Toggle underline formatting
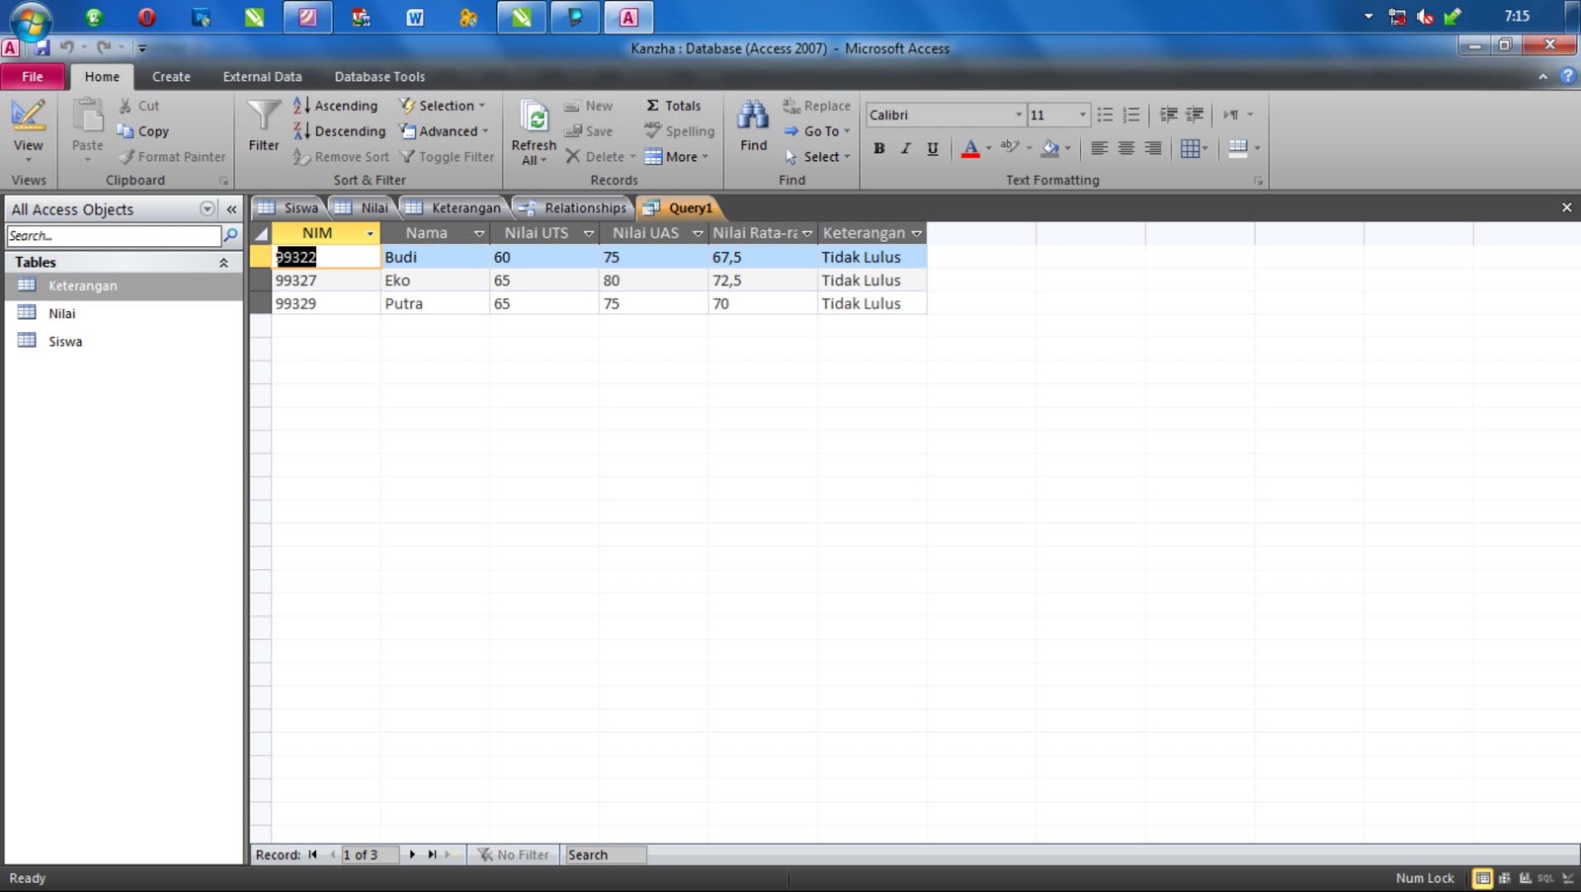The width and height of the screenshot is (1581, 892). coord(931,148)
